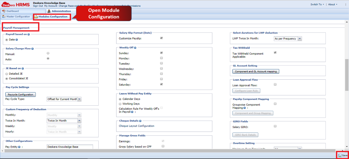This screenshot has height=159, width=349.
Task: Enable Monday as a weekly off day
Action: [x=161, y=58]
